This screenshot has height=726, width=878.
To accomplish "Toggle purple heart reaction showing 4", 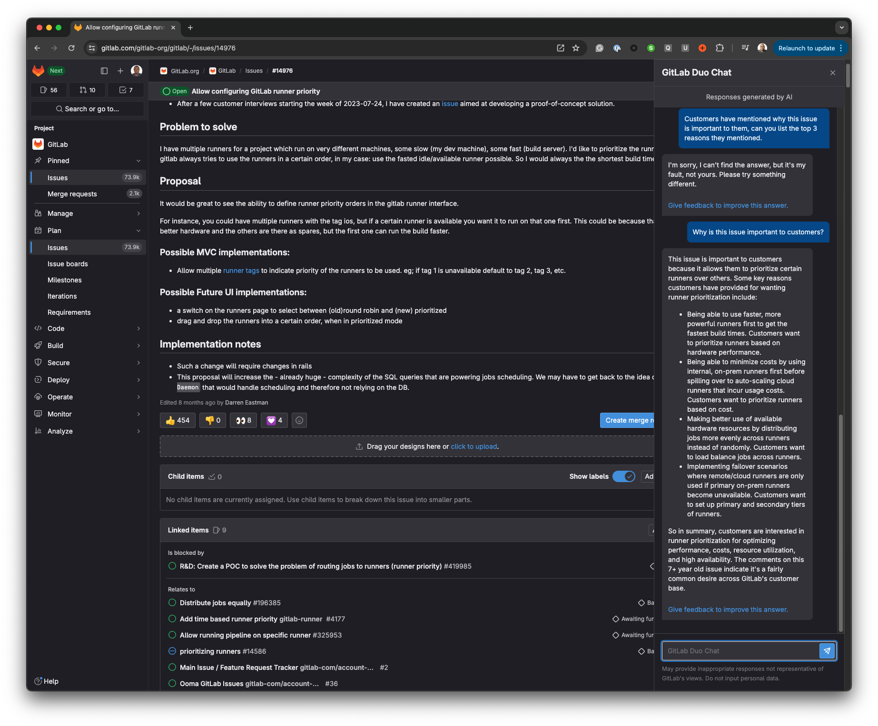I will point(275,420).
